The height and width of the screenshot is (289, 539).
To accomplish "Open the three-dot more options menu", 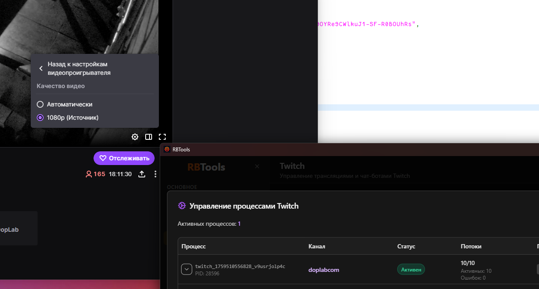I will pos(155,174).
